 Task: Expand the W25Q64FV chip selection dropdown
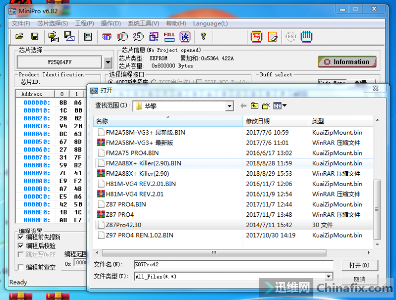tap(108, 62)
